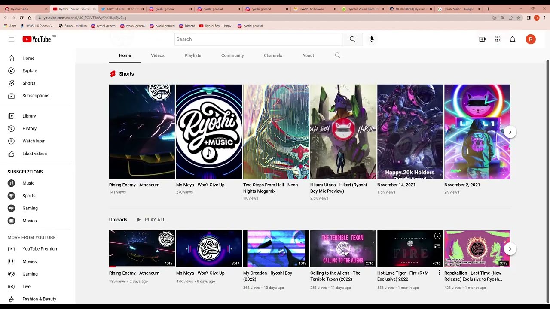Open the notifications bell
Image resolution: width=550 pixels, height=309 pixels.
[x=513, y=39]
